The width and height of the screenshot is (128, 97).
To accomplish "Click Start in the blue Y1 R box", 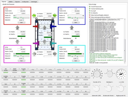I will (x=76, y=23).
